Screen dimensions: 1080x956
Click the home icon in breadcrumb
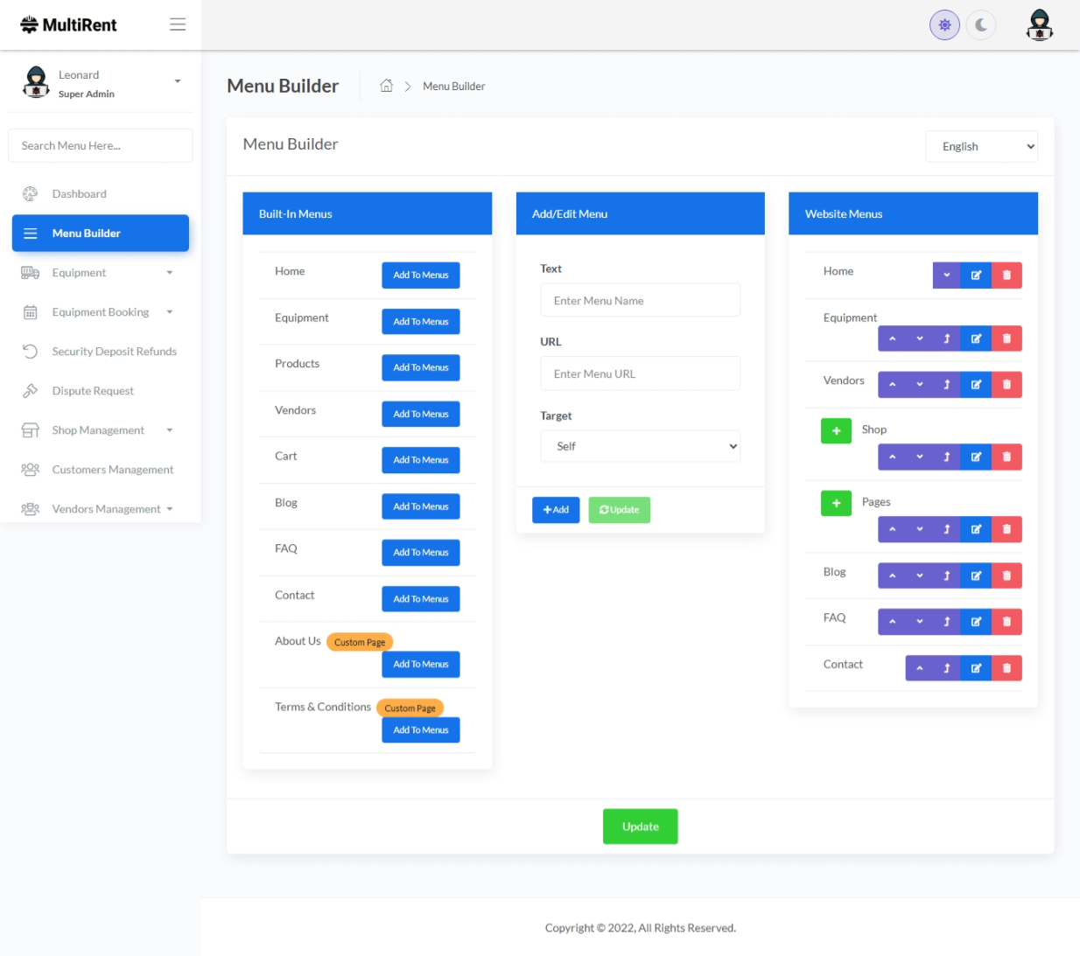[x=386, y=86]
